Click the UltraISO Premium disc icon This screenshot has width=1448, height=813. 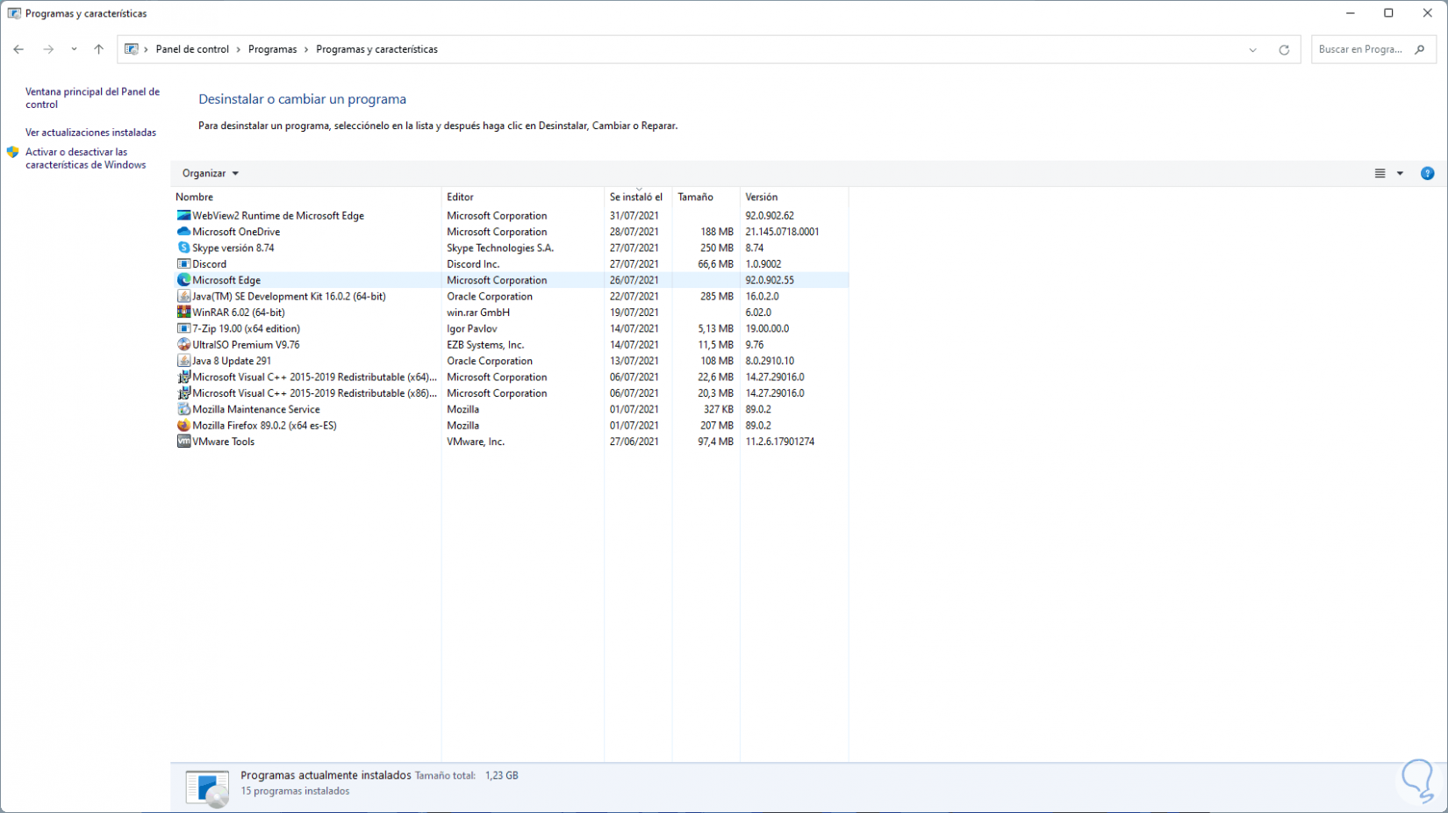coord(183,344)
